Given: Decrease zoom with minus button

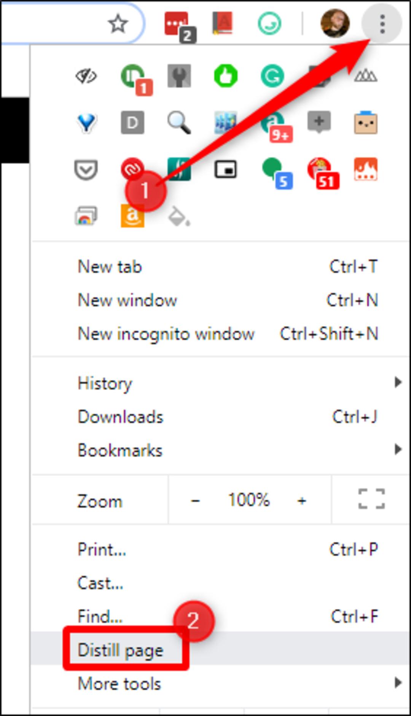Looking at the screenshot, I should [x=195, y=500].
